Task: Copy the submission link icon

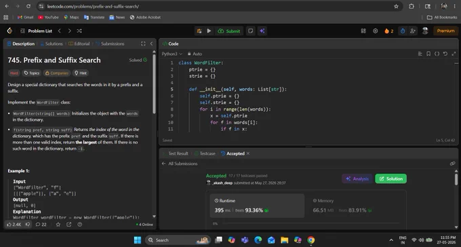Action: (452, 164)
